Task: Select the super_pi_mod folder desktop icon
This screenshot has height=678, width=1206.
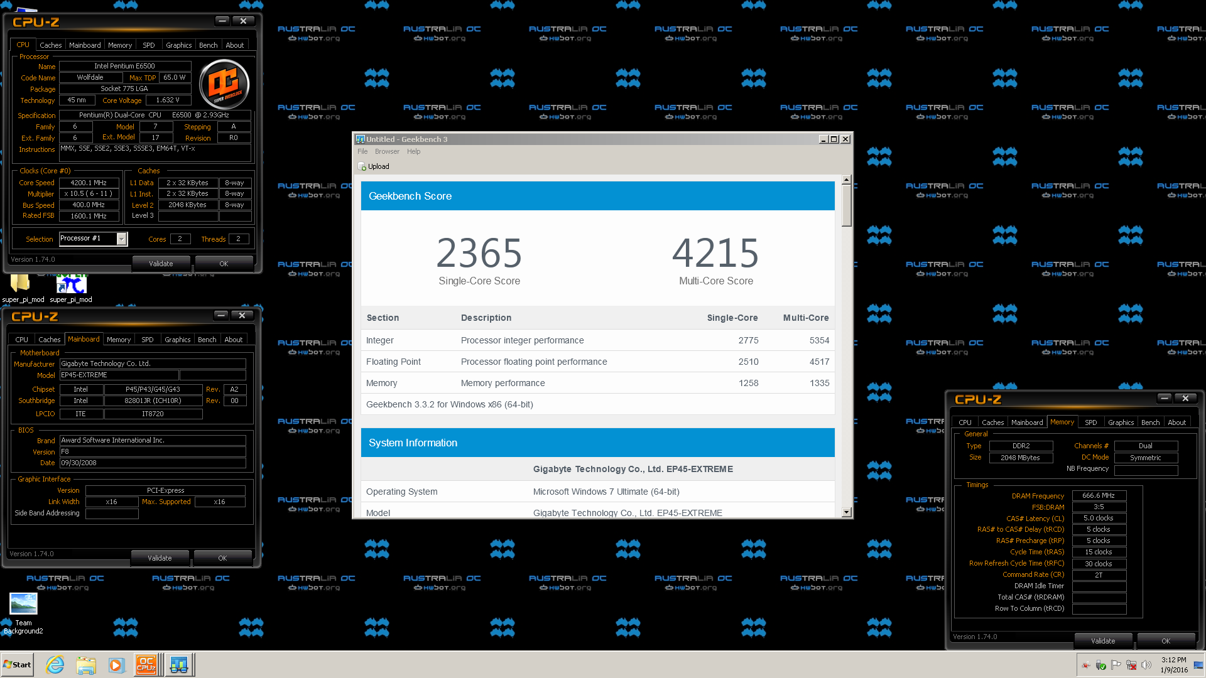Action: [23, 288]
